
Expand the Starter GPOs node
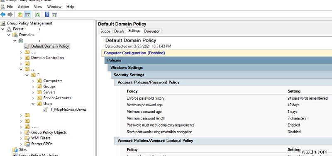click(x=21, y=144)
